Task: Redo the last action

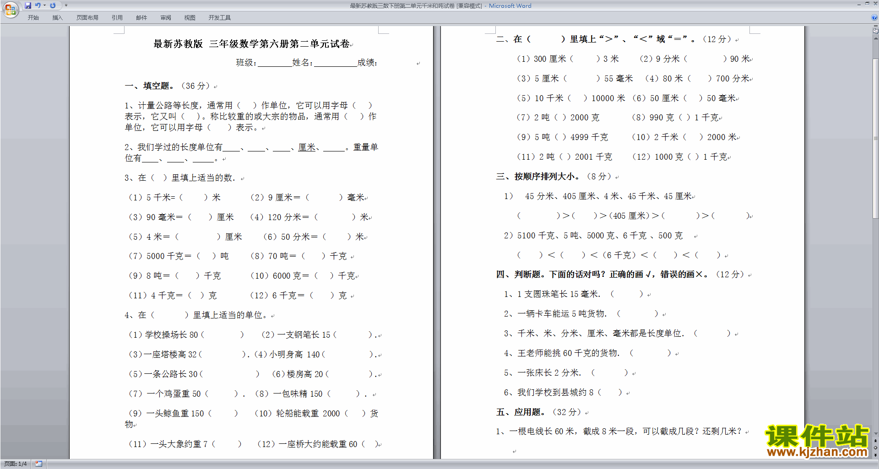Action: pos(53,5)
